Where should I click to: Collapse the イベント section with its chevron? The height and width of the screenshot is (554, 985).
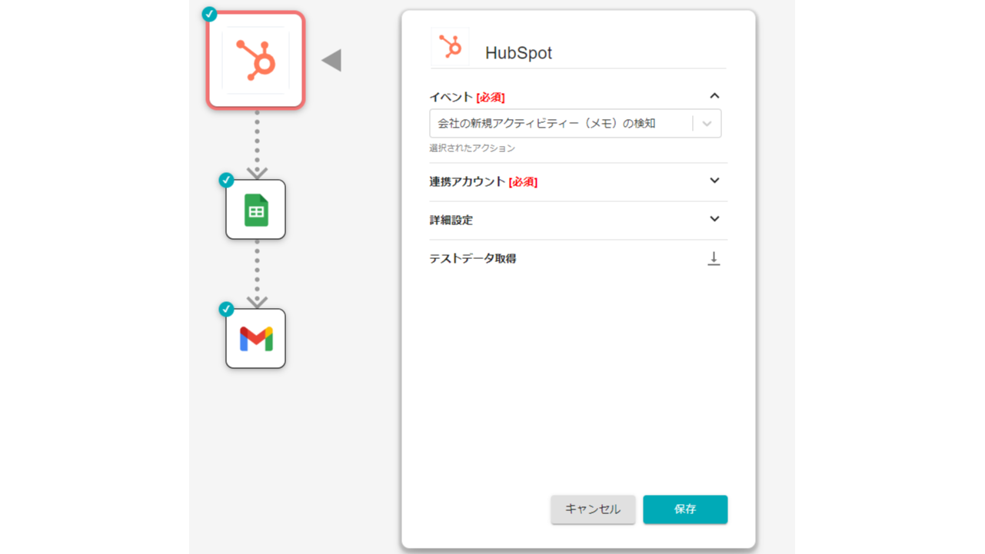(714, 96)
